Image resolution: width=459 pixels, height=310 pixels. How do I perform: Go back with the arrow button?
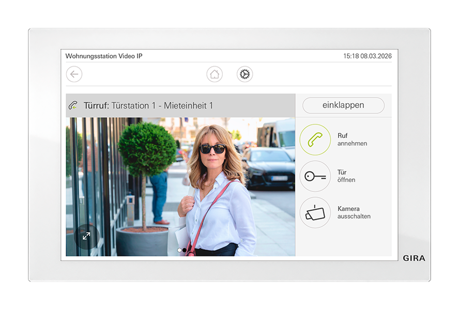click(74, 74)
